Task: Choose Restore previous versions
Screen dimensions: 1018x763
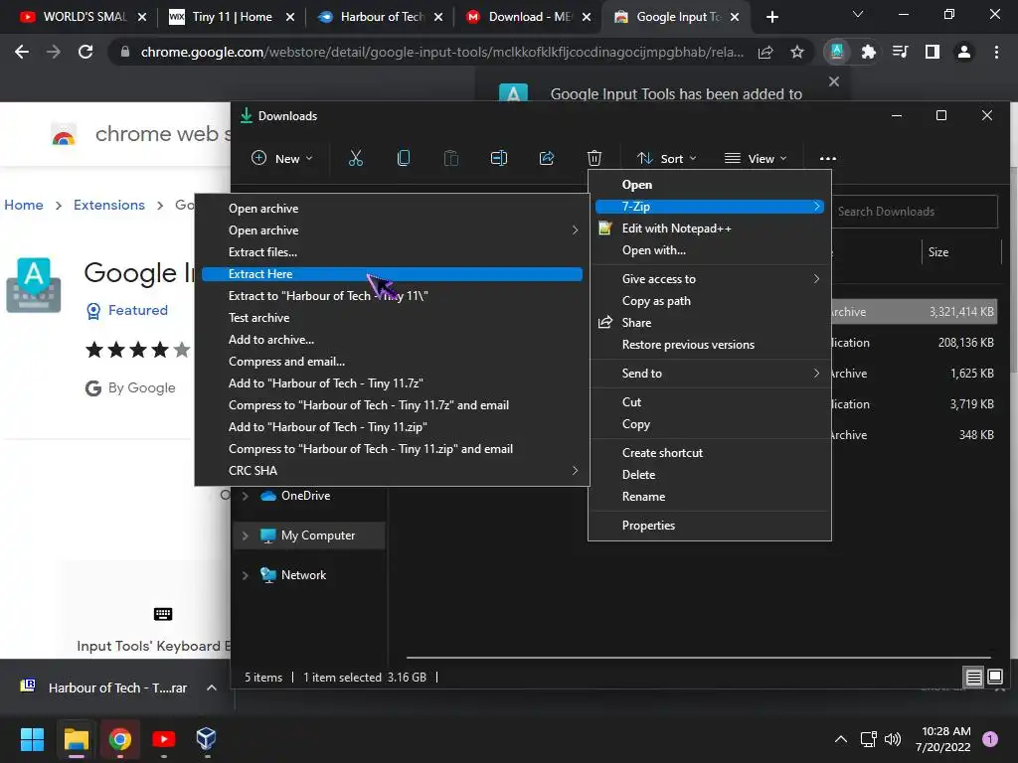Action: (709, 345)
